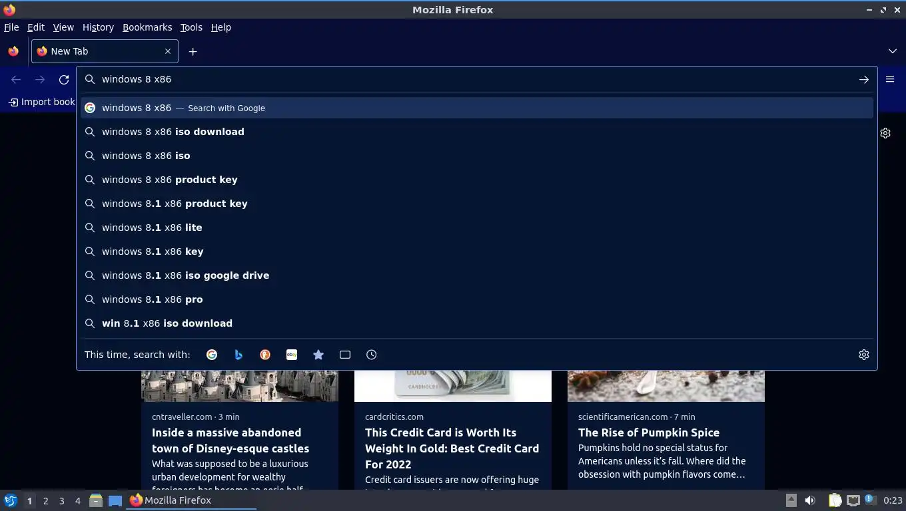Viewport: 906px width, 511px height.
Task: Choose suggestion 'windows 8.1 x86 pro'
Action: click(477, 299)
